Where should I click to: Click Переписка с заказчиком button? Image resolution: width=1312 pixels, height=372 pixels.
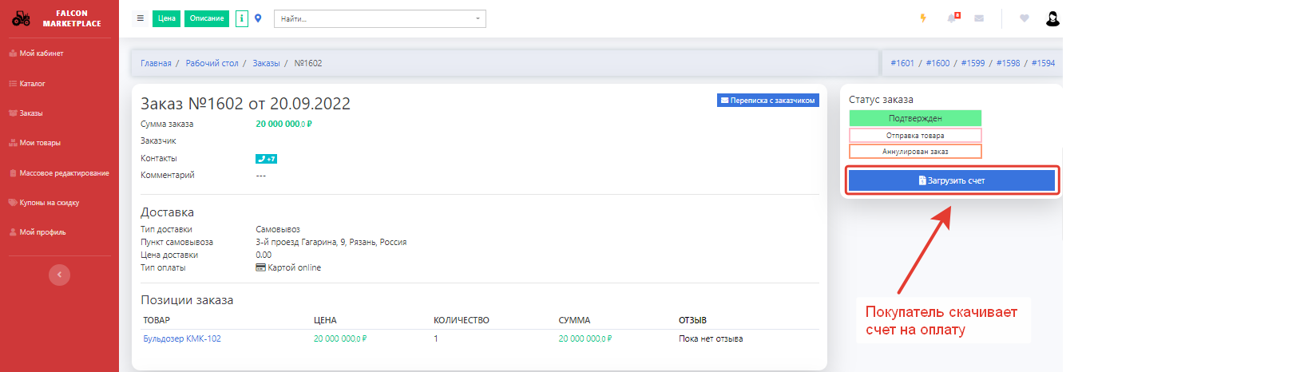(767, 101)
